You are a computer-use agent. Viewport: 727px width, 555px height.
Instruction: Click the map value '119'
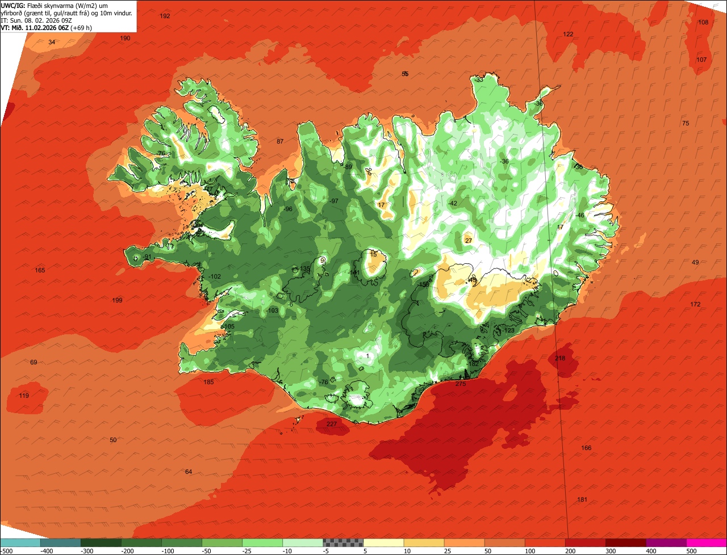tap(24, 396)
